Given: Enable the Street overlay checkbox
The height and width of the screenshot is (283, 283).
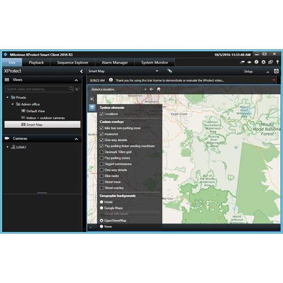Looking at the screenshot, I should tap(101, 188).
